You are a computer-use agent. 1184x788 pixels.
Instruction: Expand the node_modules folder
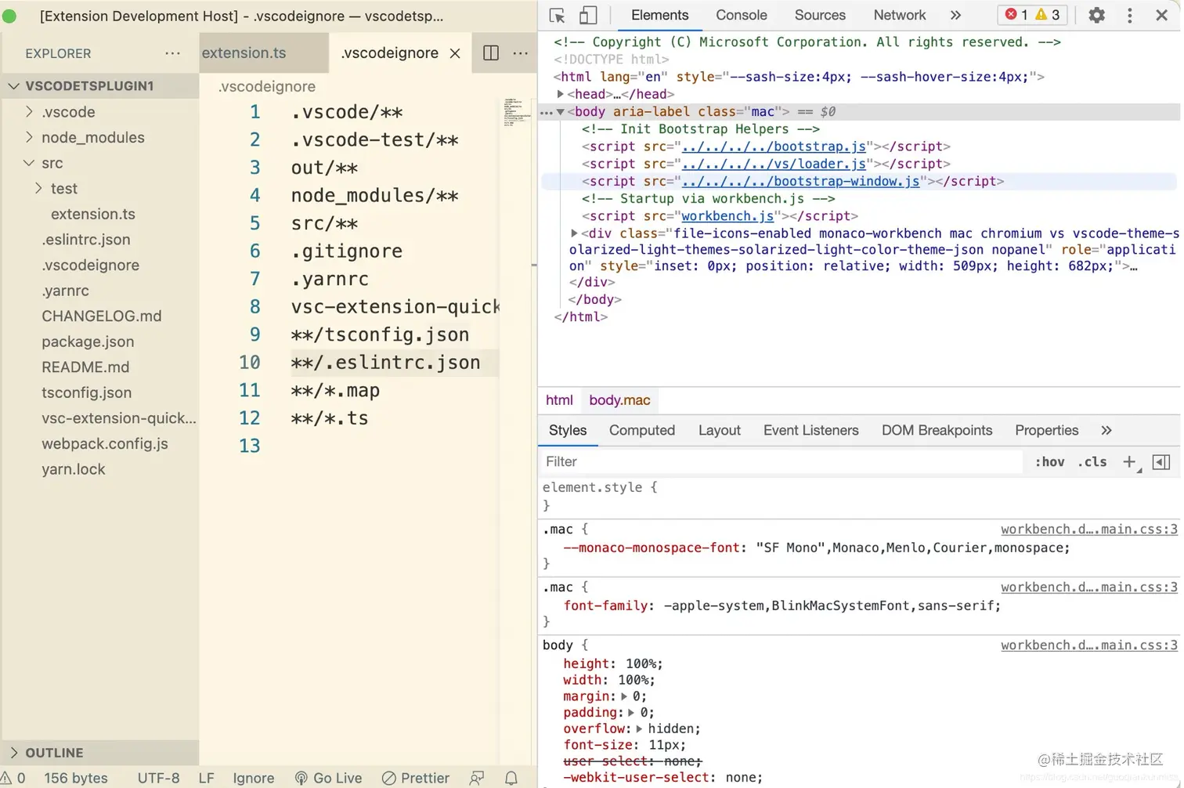pyautogui.click(x=30, y=138)
